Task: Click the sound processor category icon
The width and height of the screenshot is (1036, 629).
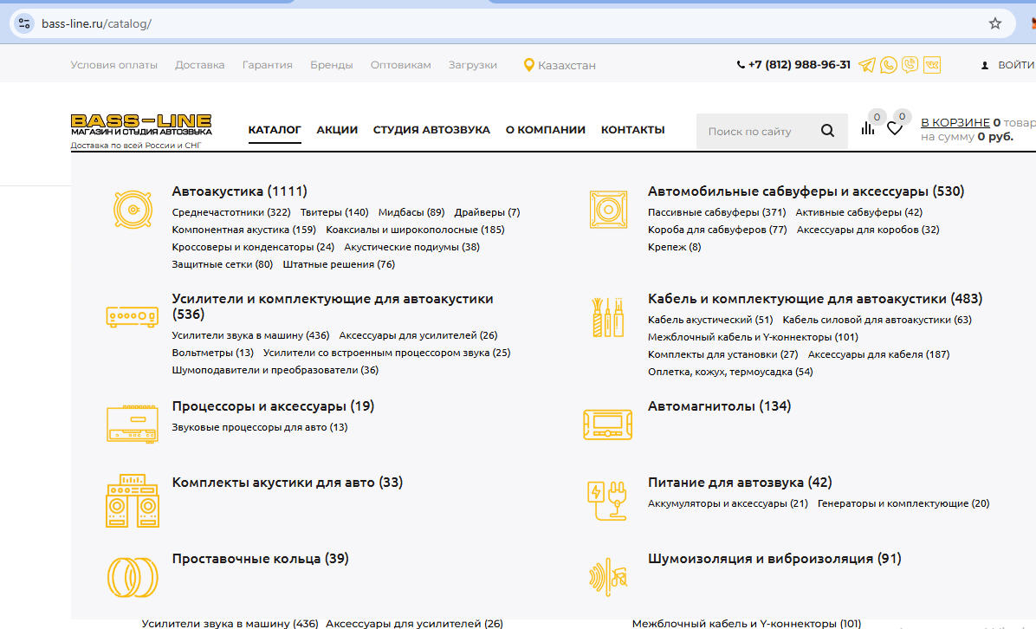Action: click(133, 424)
